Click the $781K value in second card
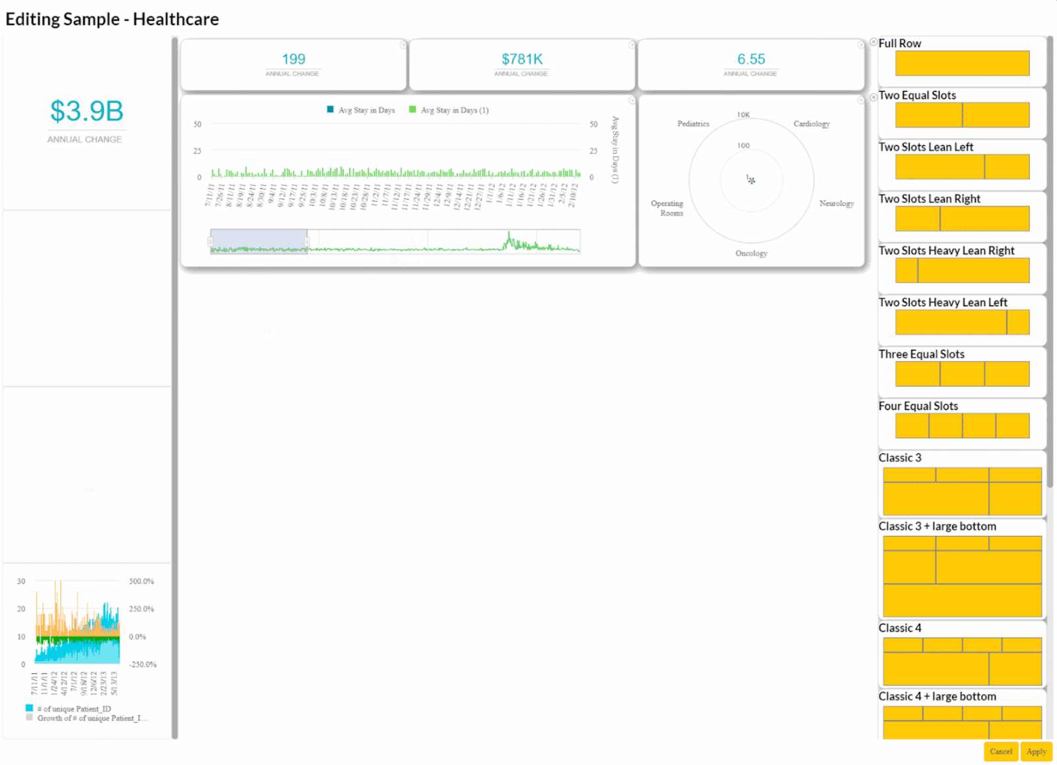This screenshot has width=1057, height=765. (x=522, y=59)
